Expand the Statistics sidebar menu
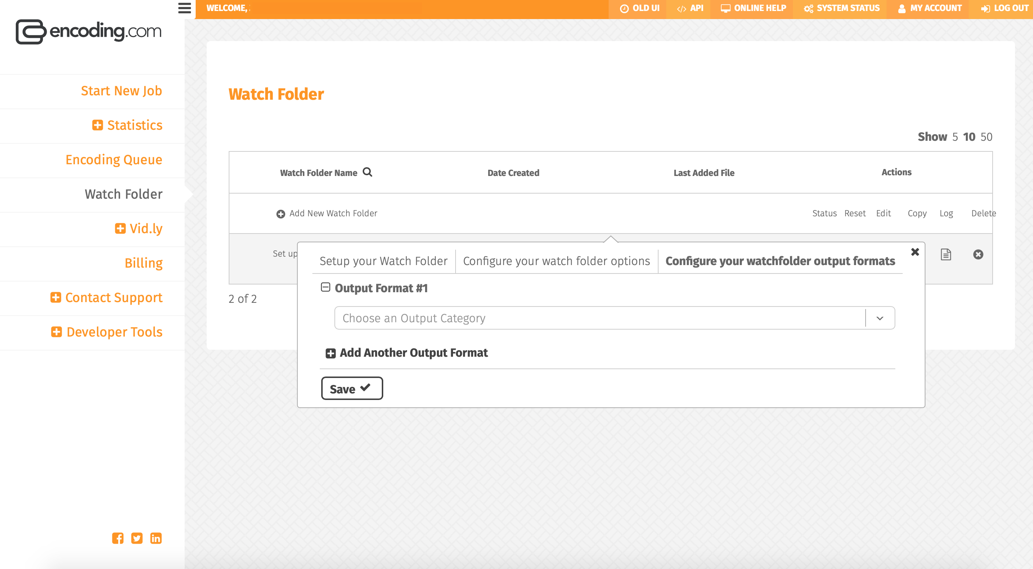Screen dimensions: 1033x569 tap(97, 125)
